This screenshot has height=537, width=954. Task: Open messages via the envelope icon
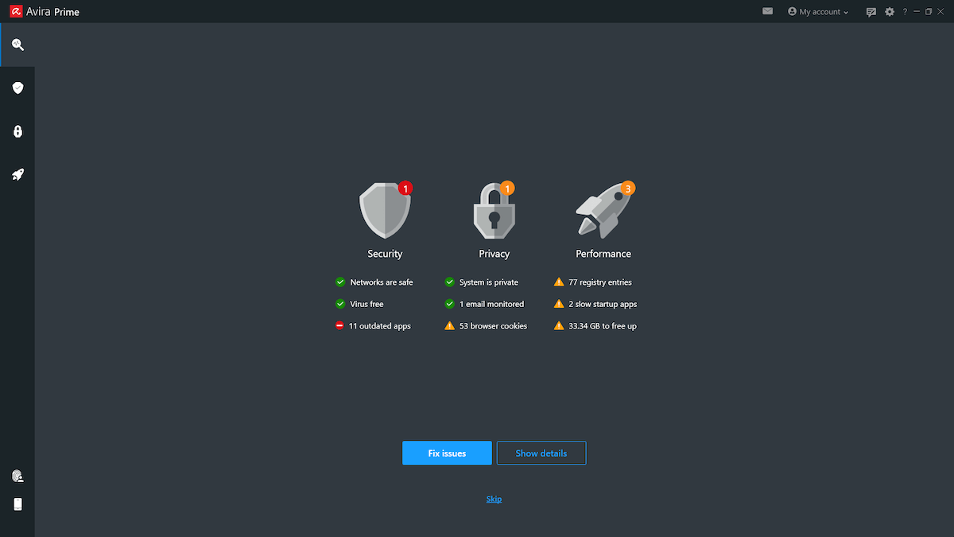[x=766, y=11]
